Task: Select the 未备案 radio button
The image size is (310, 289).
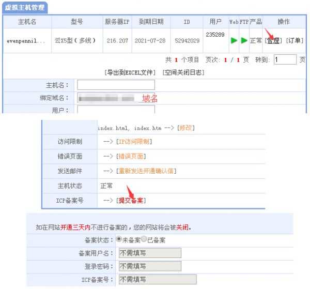Action: [119, 240]
